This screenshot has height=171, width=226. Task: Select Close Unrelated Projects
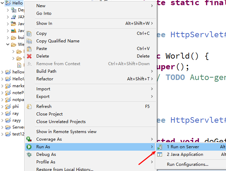[91, 122]
